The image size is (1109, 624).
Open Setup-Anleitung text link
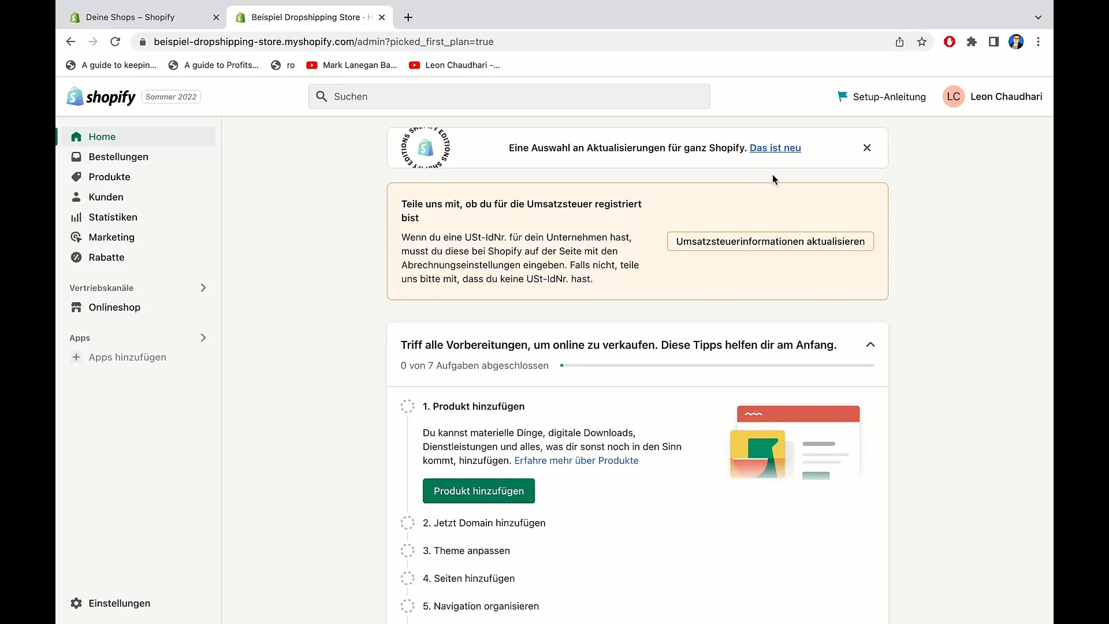tap(890, 97)
